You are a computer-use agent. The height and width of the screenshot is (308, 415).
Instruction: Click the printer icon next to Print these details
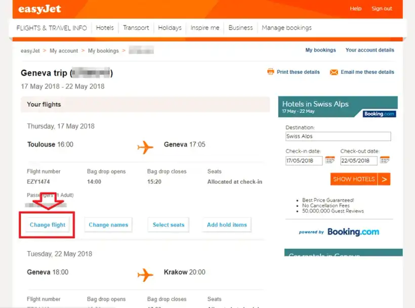pyautogui.click(x=271, y=72)
